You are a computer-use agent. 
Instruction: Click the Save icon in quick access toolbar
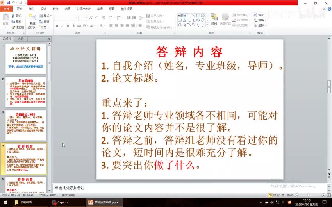9,3
